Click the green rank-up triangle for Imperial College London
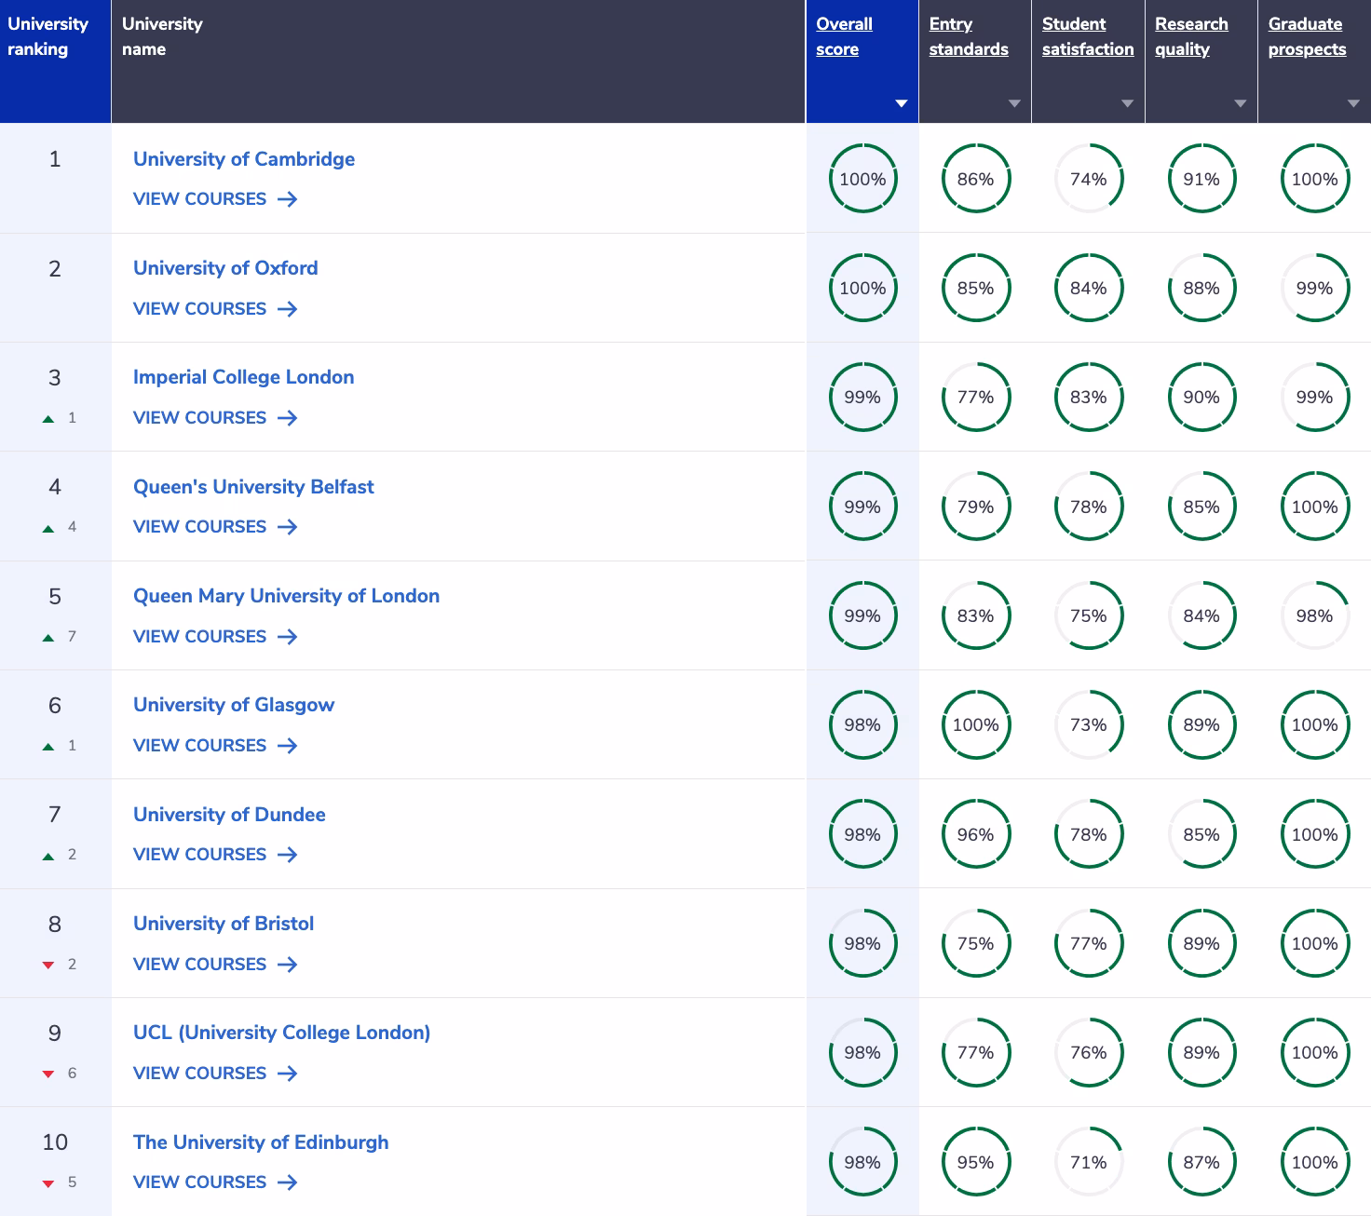The height and width of the screenshot is (1216, 1371). [x=48, y=417]
